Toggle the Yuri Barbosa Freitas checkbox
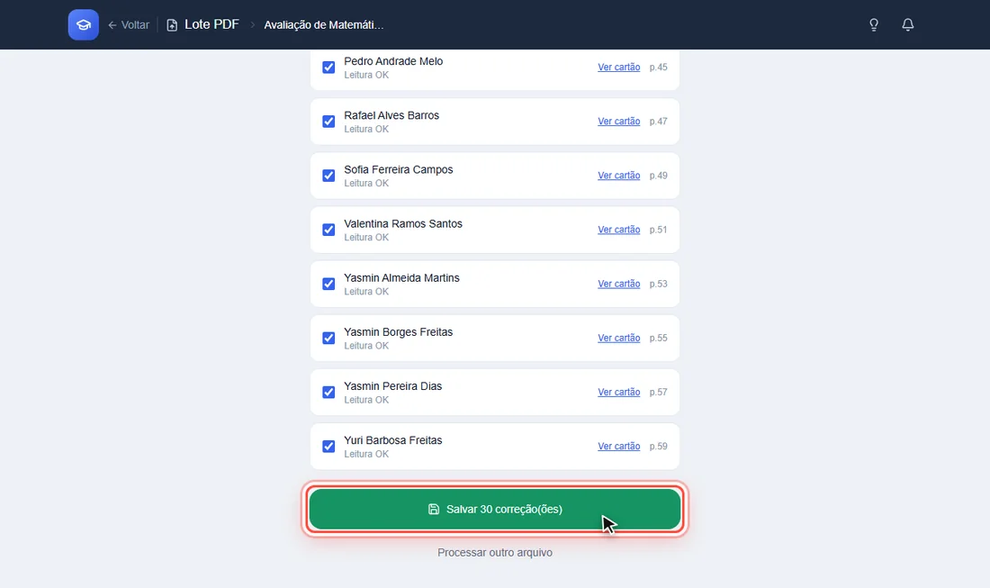990x588 pixels. 328,447
